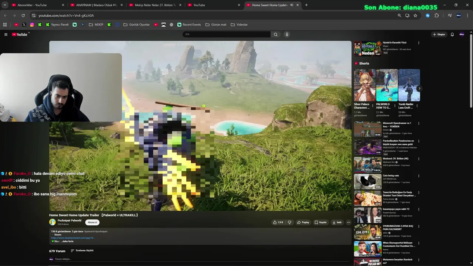The height and width of the screenshot is (266, 473).
Task: Switch to Mekip Neler Neler 27. Bölüm tab
Action: point(154,5)
